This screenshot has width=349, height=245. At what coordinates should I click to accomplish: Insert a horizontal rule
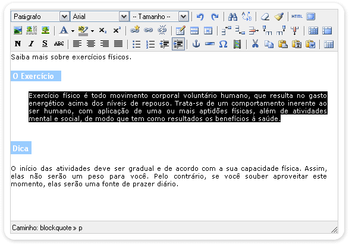click(x=210, y=44)
